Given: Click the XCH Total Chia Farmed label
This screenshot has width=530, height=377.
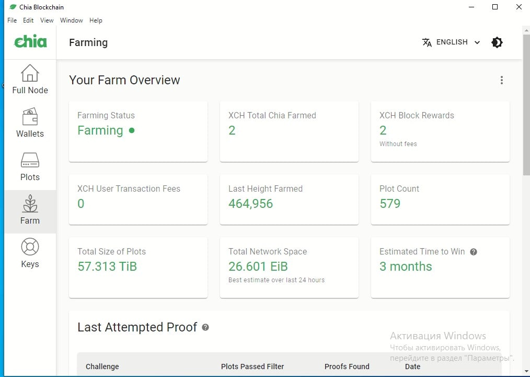Looking at the screenshot, I should click(272, 116).
